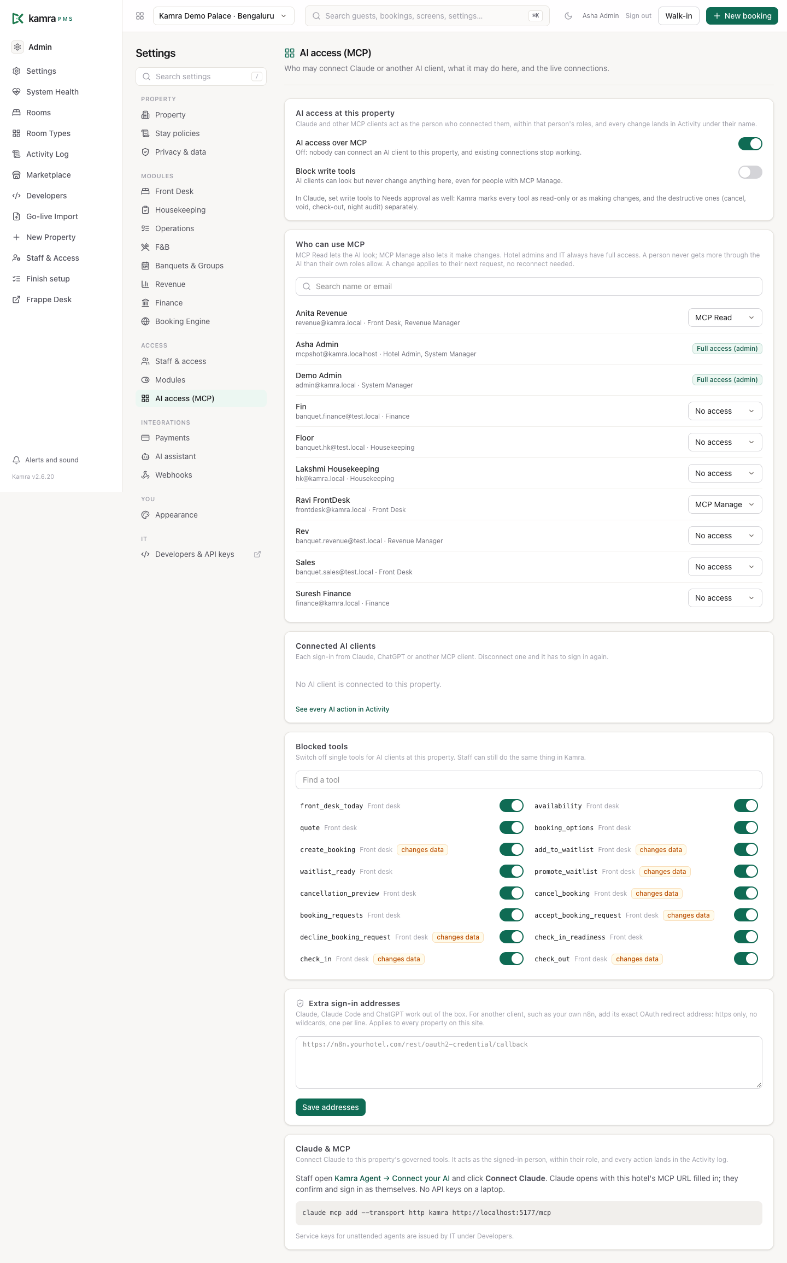This screenshot has height=1263, width=787.
Task: Click the Alerts and sound bell icon
Action: [16, 460]
